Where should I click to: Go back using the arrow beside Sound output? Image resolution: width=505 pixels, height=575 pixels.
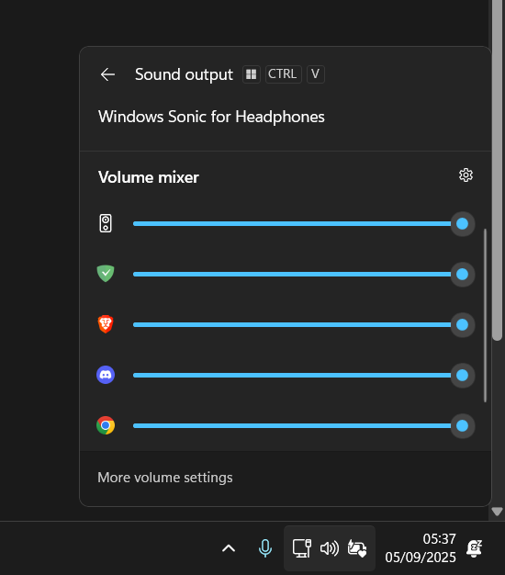tap(107, 74)
